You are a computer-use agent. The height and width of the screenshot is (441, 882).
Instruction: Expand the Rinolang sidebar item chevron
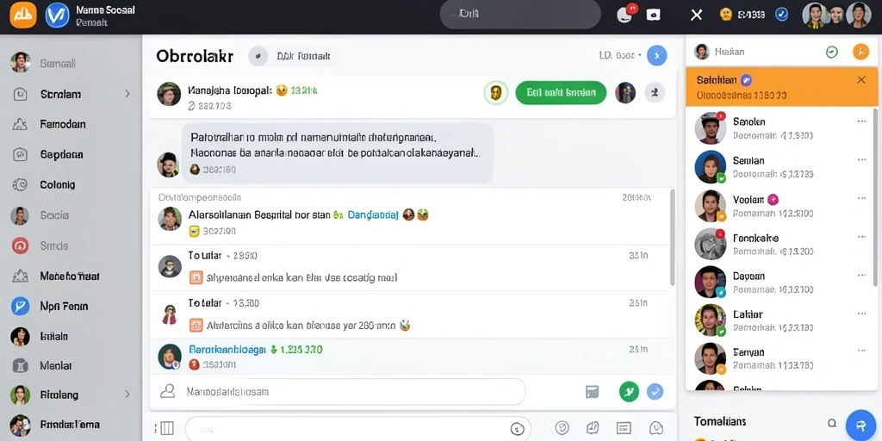click(x=127, y=394)
